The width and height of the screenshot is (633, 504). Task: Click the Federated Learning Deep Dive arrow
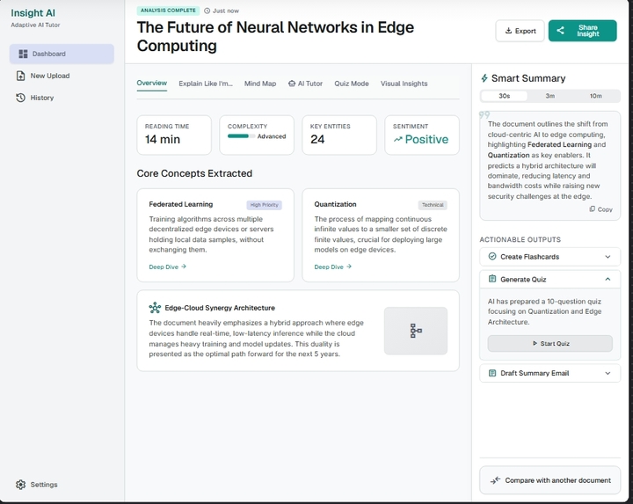click(x=184, y=267)
